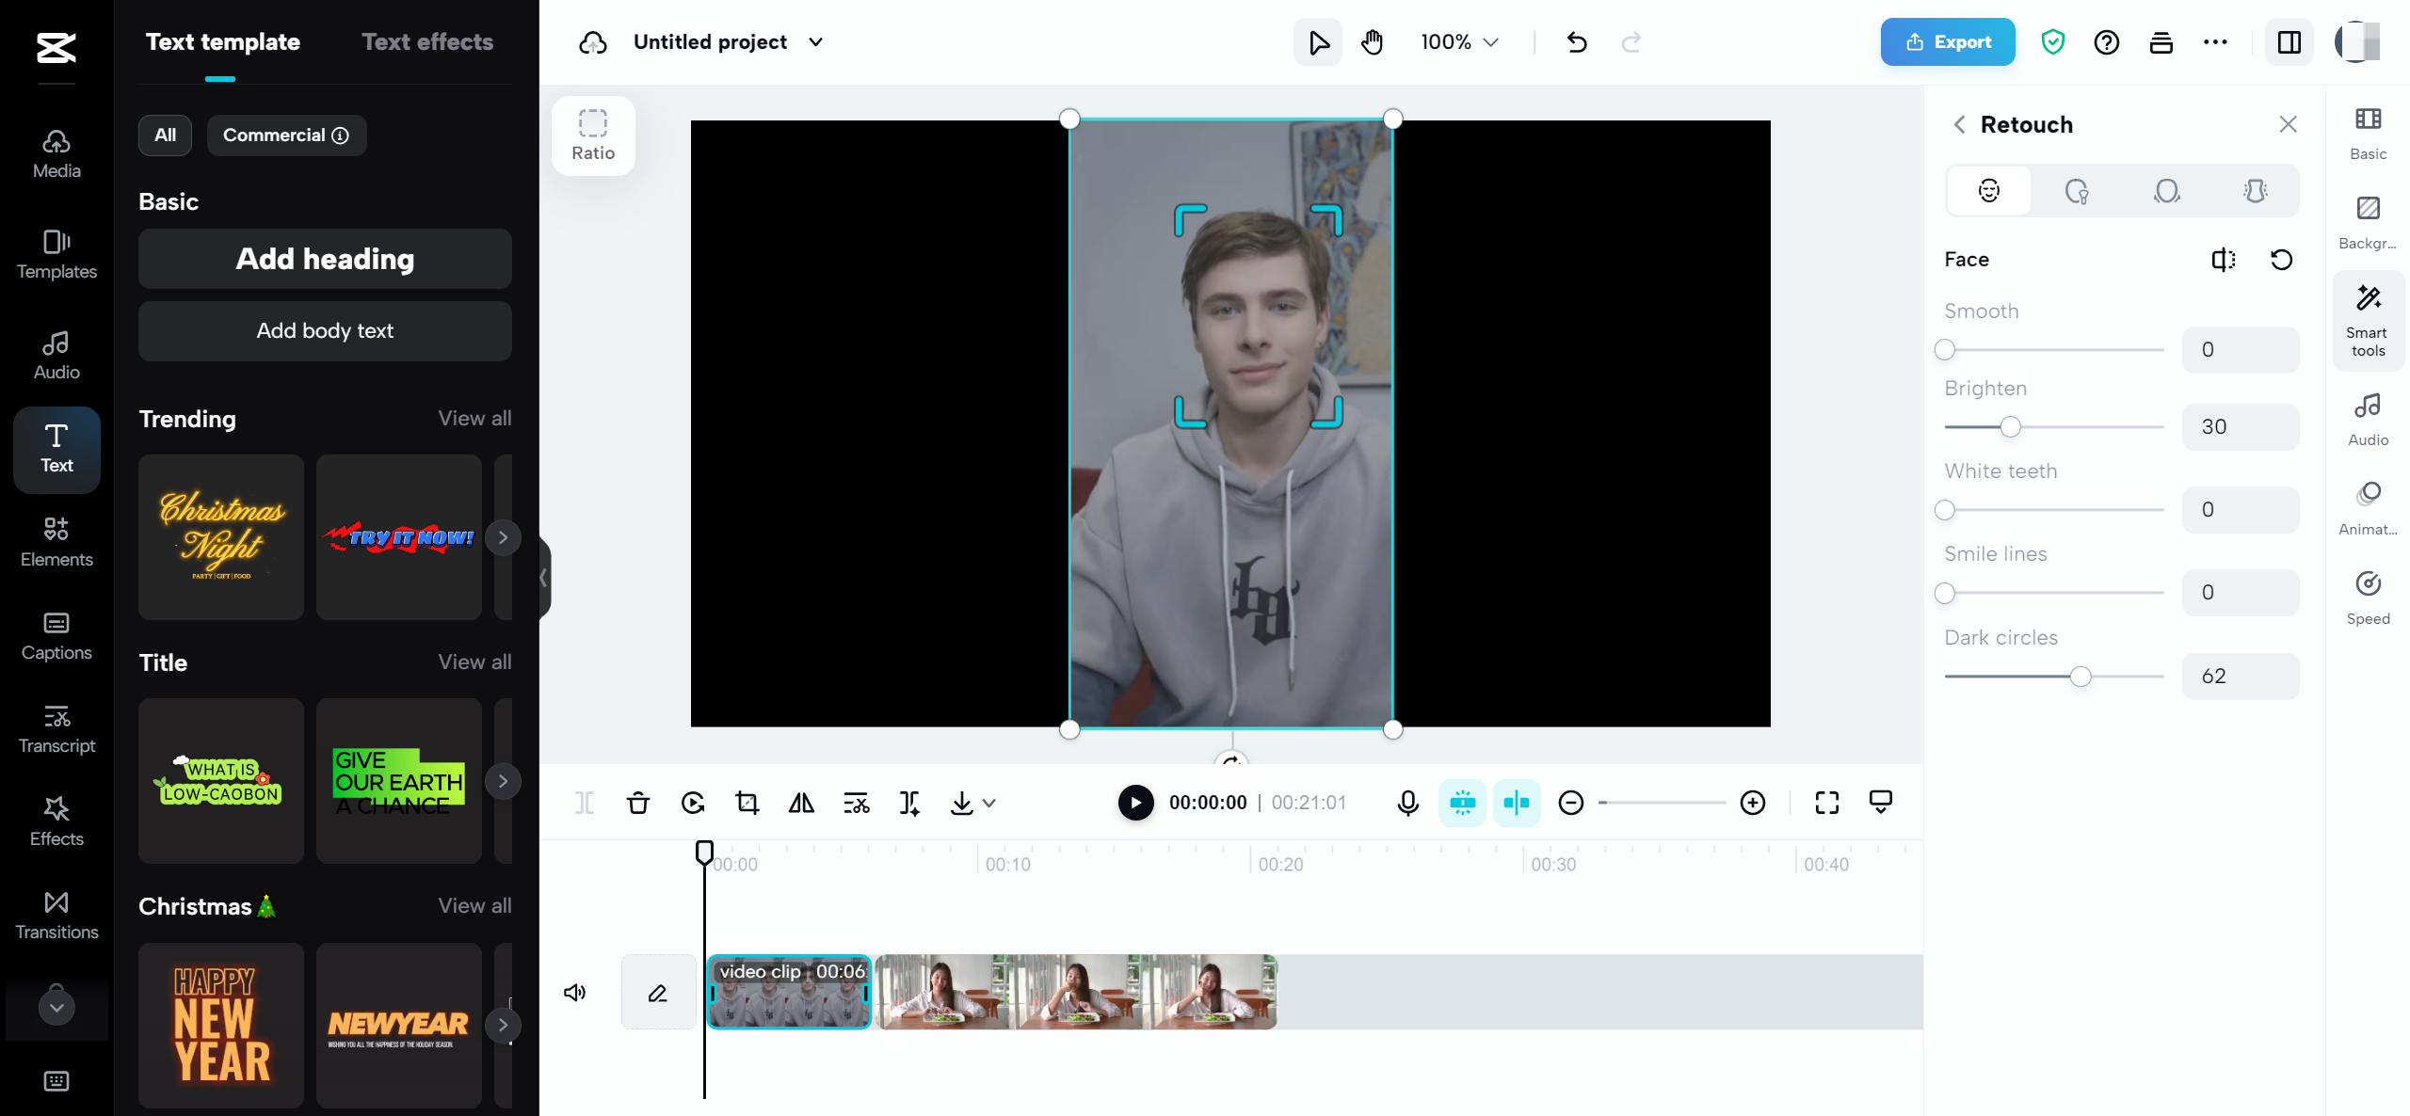Viewport: 2410px width, 1116px height.
Task: Switch to the Text effects tab
Action: 427,42
